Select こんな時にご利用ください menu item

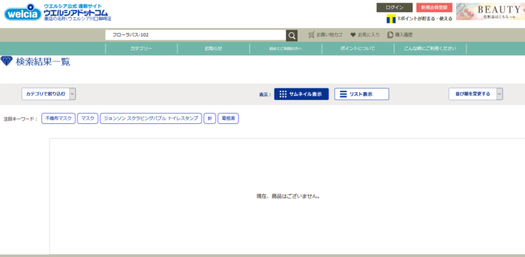coord(430,49)
